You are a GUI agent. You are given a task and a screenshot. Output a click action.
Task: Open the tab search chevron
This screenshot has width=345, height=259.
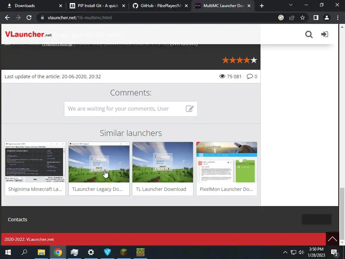pos(291,5)
